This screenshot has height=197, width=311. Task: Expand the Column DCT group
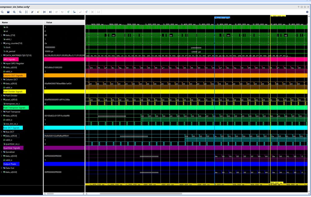2,79
